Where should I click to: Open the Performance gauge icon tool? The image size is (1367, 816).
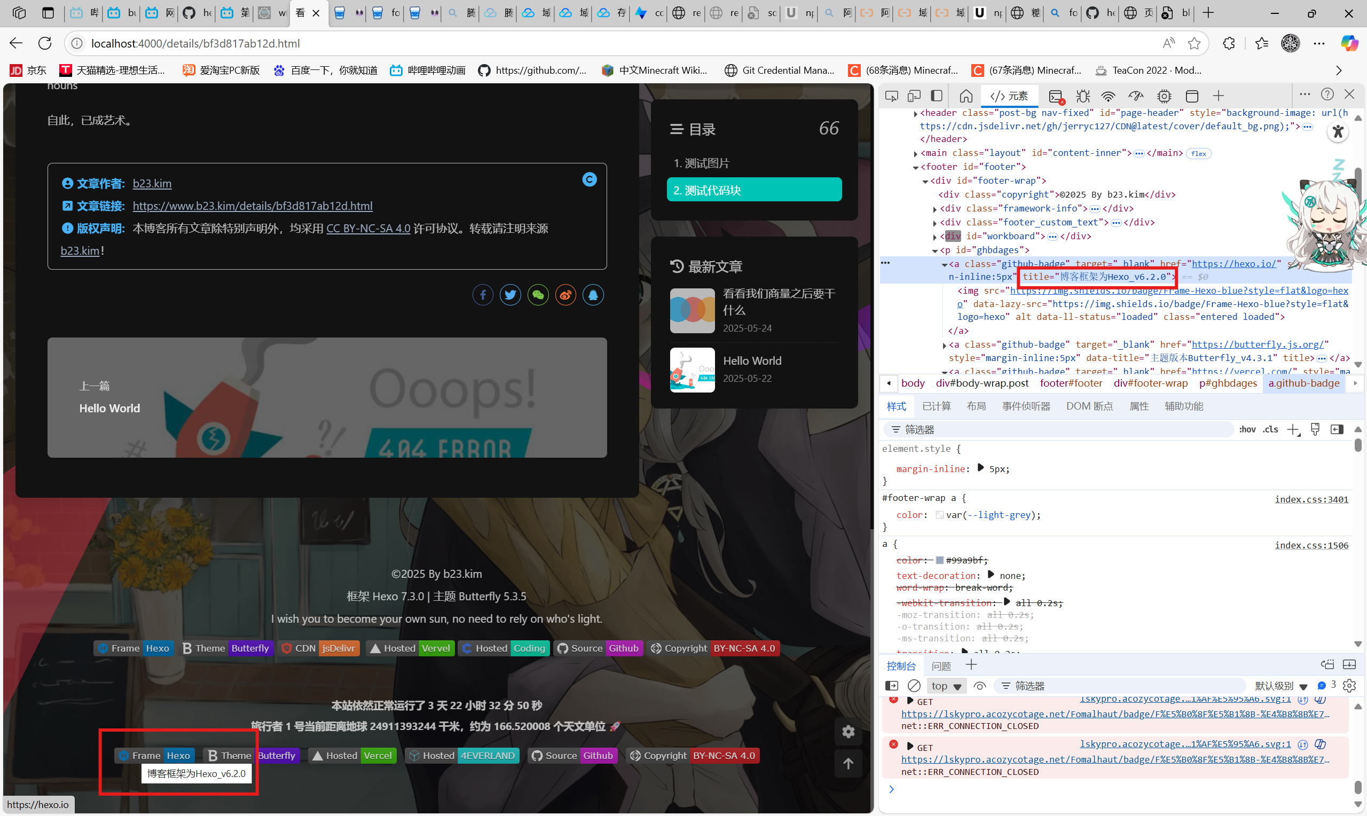point(1136,96)
